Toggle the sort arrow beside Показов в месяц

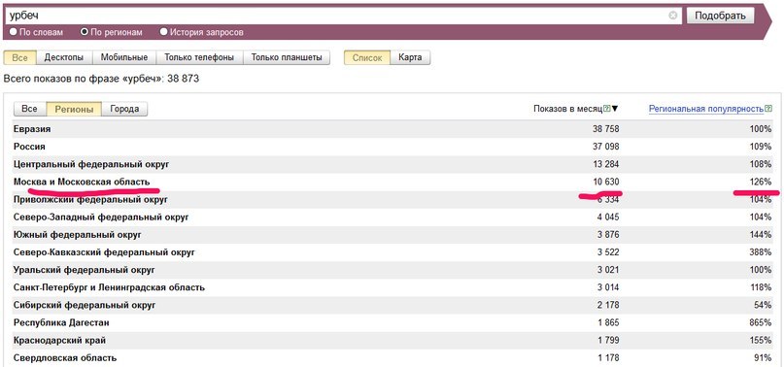[x=615, y=109]
